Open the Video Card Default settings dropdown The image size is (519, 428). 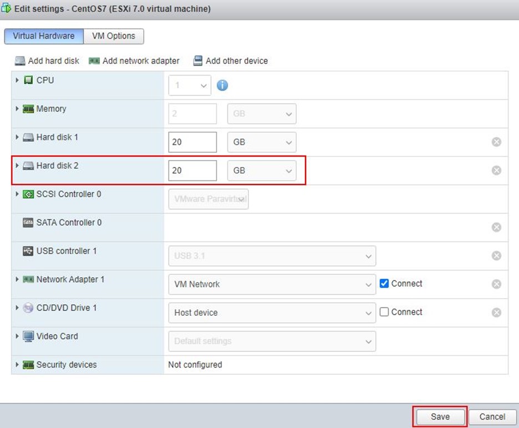pos(272,341)
